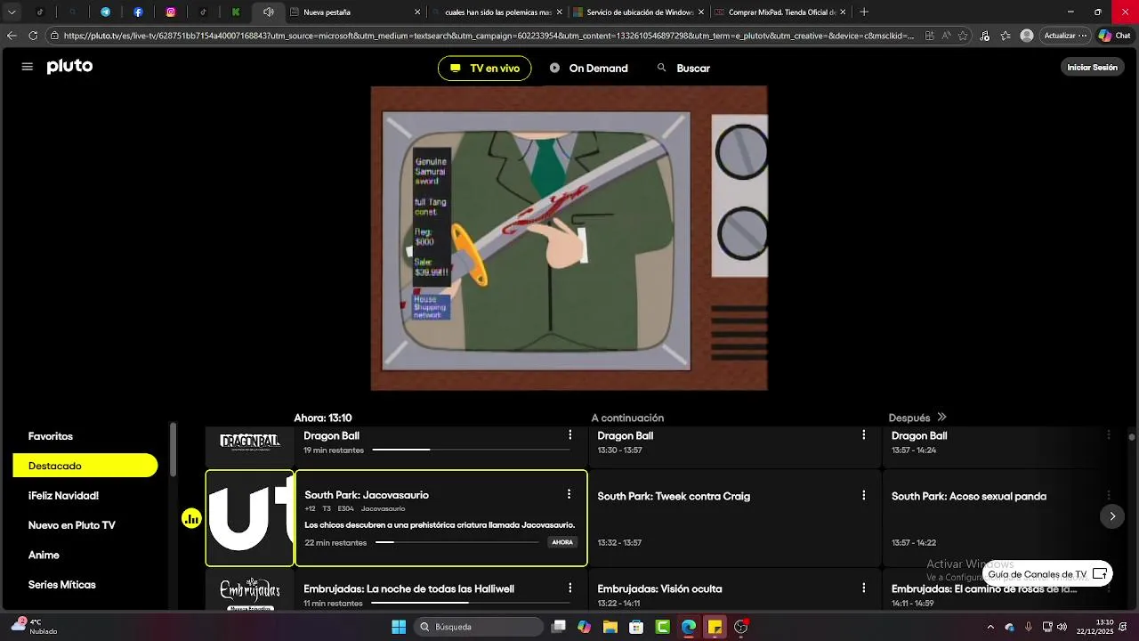Open options for South Park: Tweek contra Craig

pyautogui.click(x=863, y=495)
